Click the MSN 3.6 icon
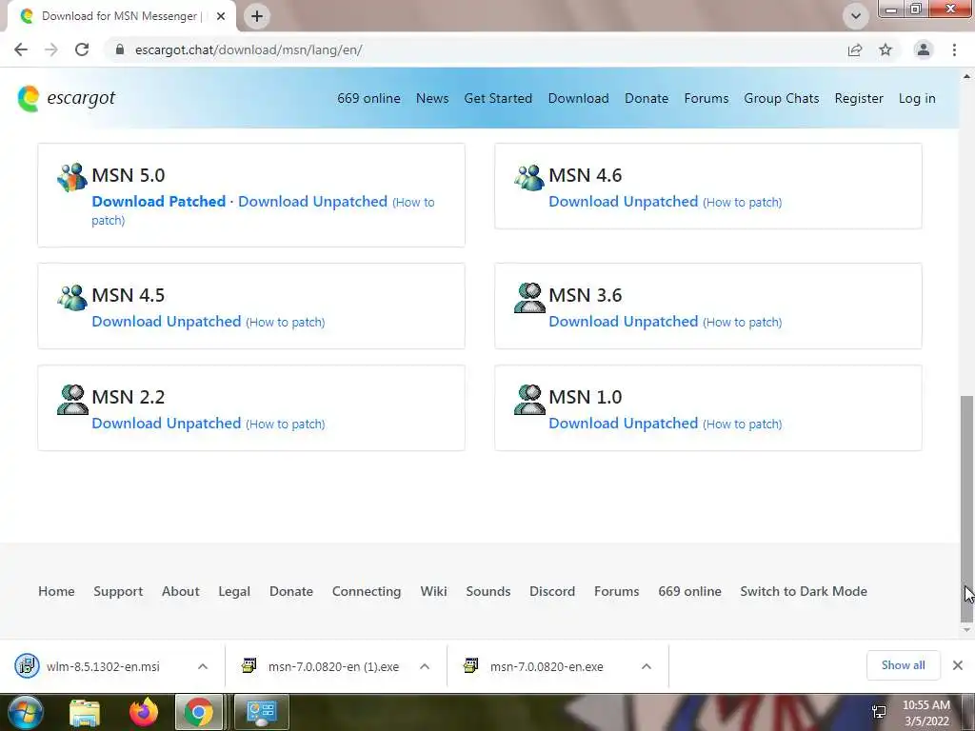975x731 pixels. coord(529,298)
